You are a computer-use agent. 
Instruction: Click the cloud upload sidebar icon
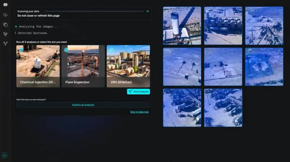click(x=5, y=15)
